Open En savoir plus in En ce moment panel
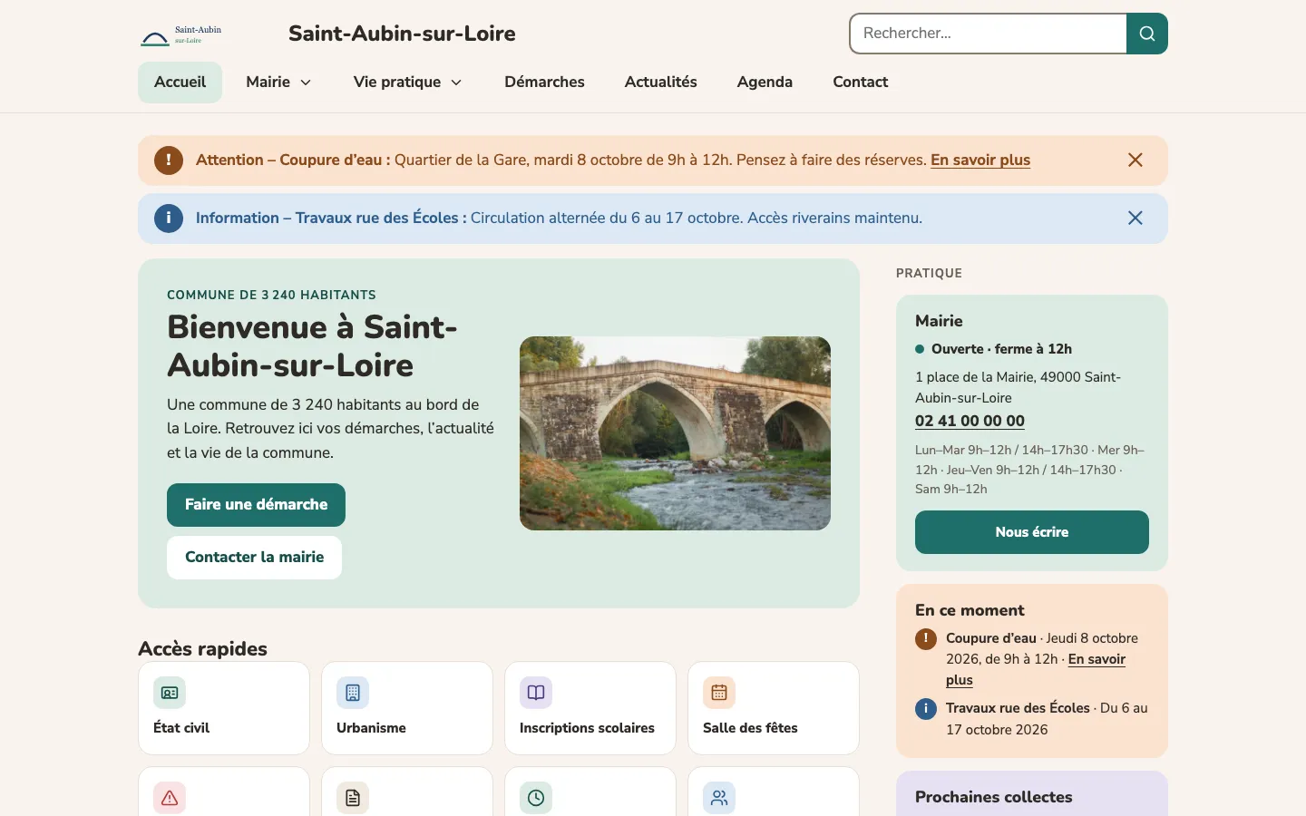This screenshot has height=816, width=1306. (x=1096, y=659)
